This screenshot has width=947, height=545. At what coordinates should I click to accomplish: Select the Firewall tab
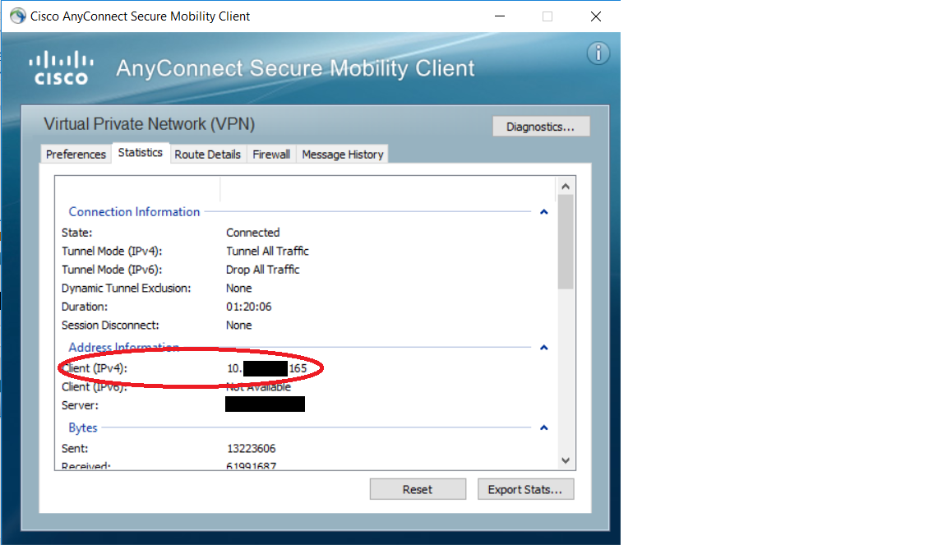tap(271, 155)
